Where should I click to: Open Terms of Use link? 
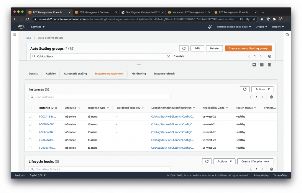[280, 175]
